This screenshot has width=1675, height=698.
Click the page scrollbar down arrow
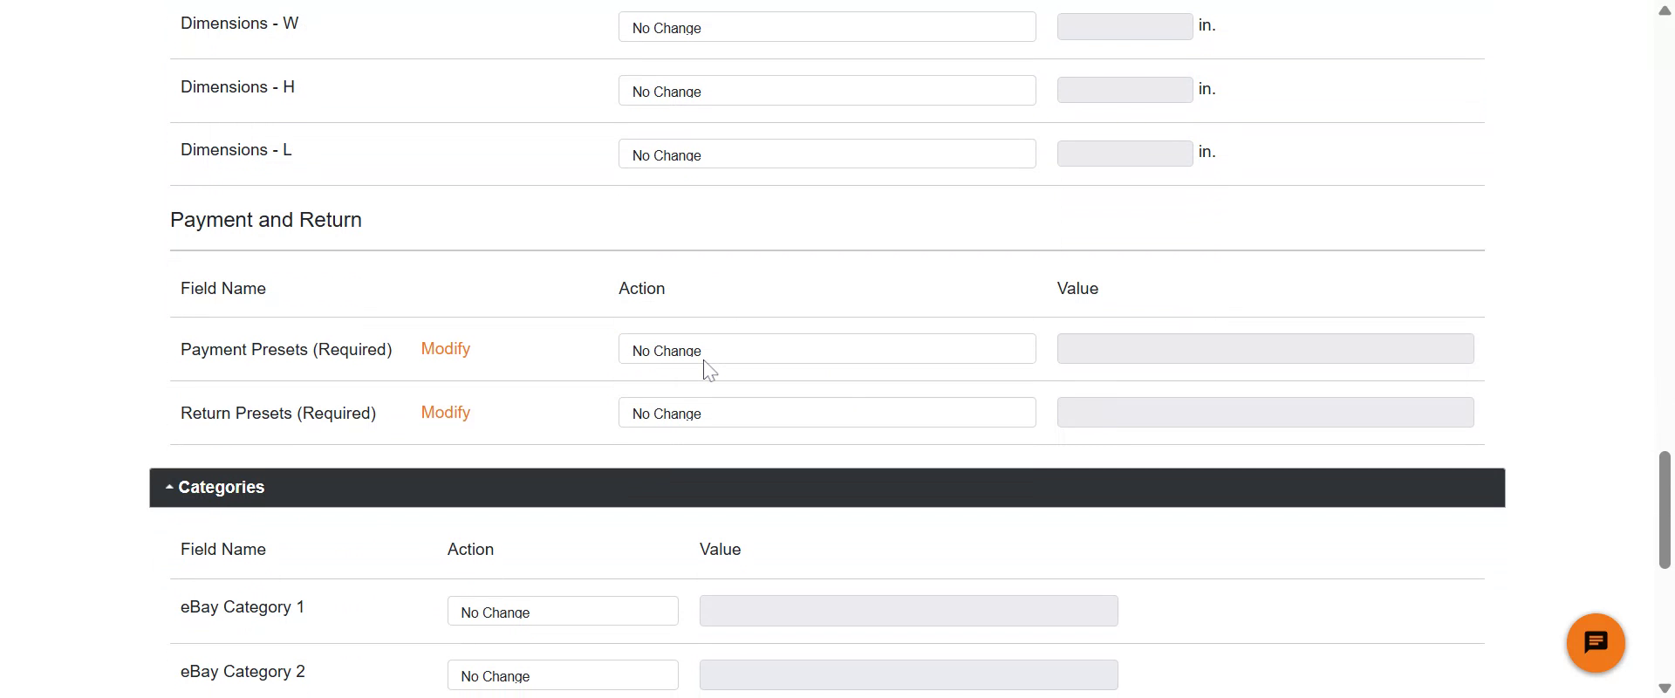(1665, 688)
